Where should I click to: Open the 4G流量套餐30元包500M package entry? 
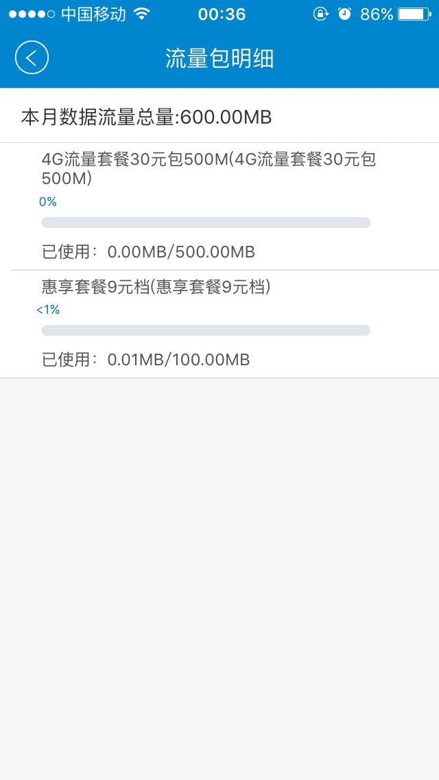point(209,169)
